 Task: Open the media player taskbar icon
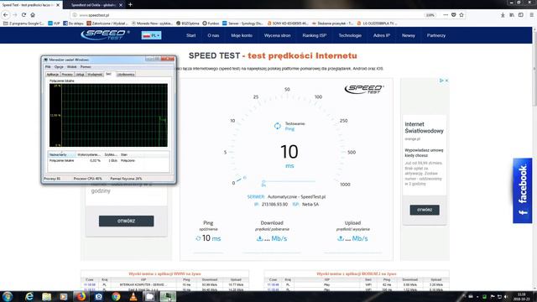click(x=64, y=296)
